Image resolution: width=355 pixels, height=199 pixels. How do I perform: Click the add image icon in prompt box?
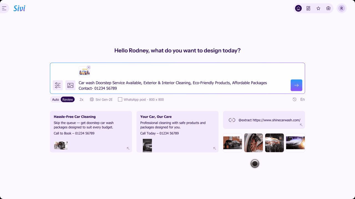(x=70, y=85)
